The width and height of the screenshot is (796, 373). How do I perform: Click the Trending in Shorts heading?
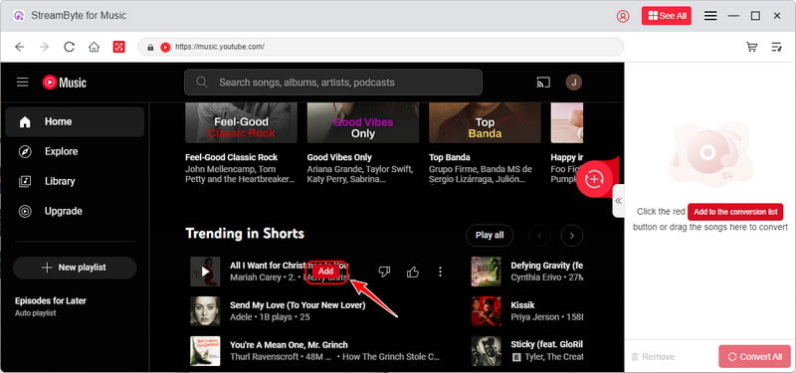(245, 234)
